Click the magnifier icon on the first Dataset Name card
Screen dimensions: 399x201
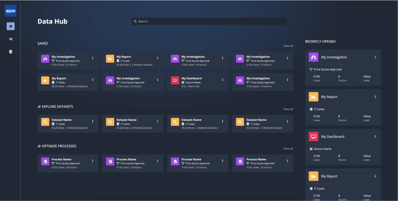[x=45, y=122]
